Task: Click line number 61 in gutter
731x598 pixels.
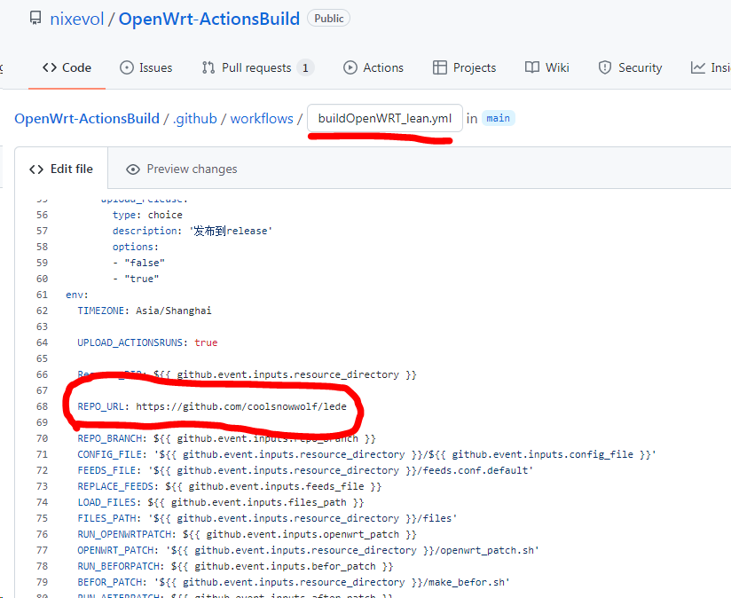Action: click(x=42, y=295)
